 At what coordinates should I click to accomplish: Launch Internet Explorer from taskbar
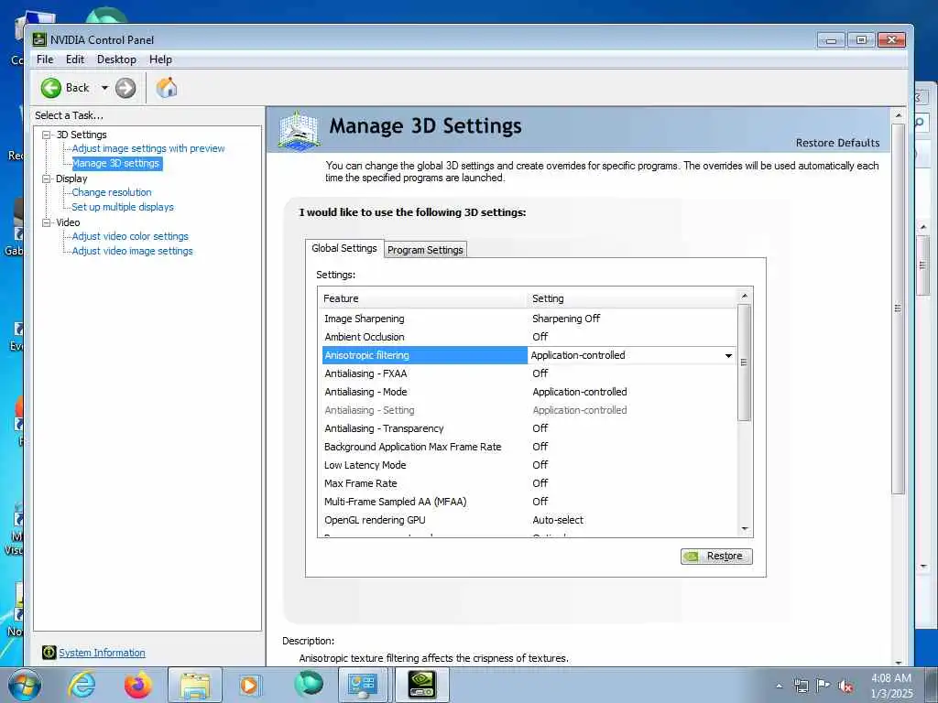coord(82,685)
